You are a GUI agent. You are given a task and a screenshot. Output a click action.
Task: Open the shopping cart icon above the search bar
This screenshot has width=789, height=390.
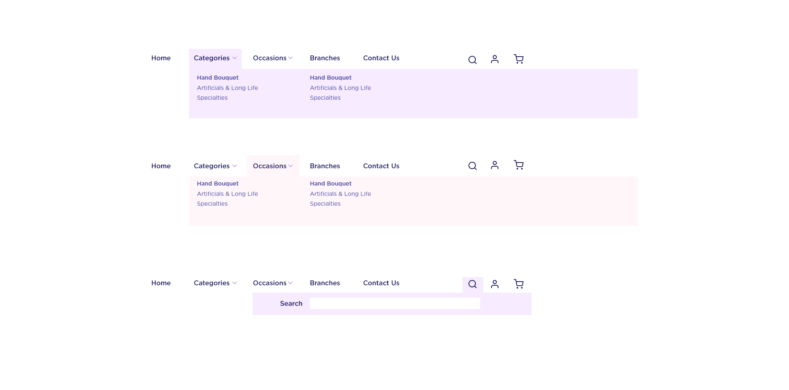click(x=518, y=284)
